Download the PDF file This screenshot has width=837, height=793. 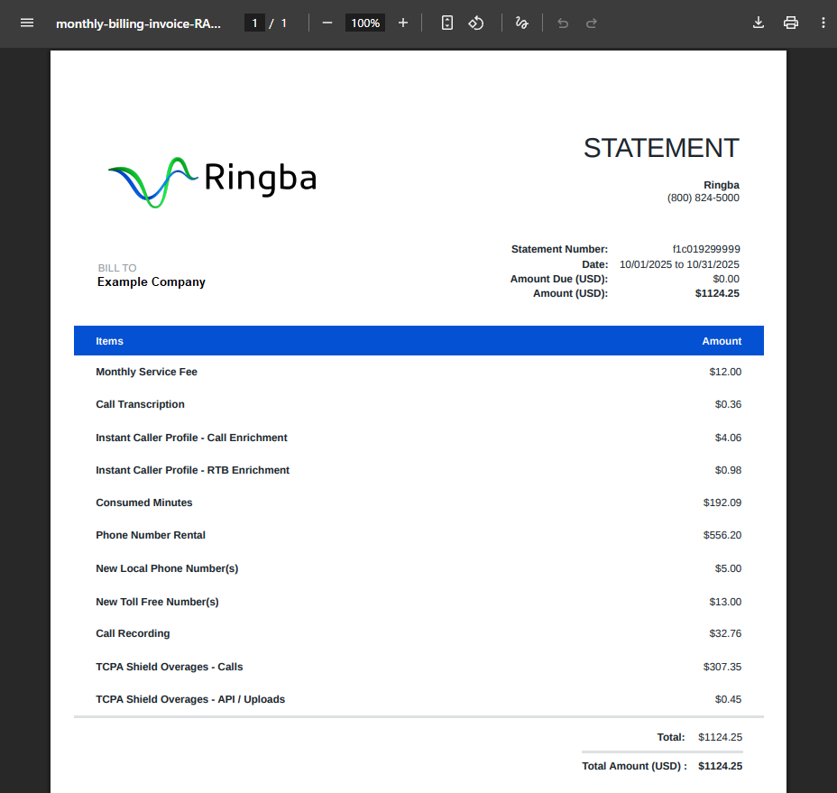pos(758,23)
